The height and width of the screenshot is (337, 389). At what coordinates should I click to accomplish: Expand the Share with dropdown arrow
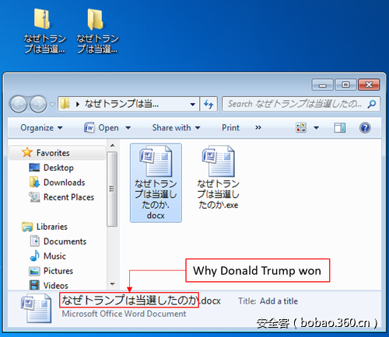coord(198,128)
